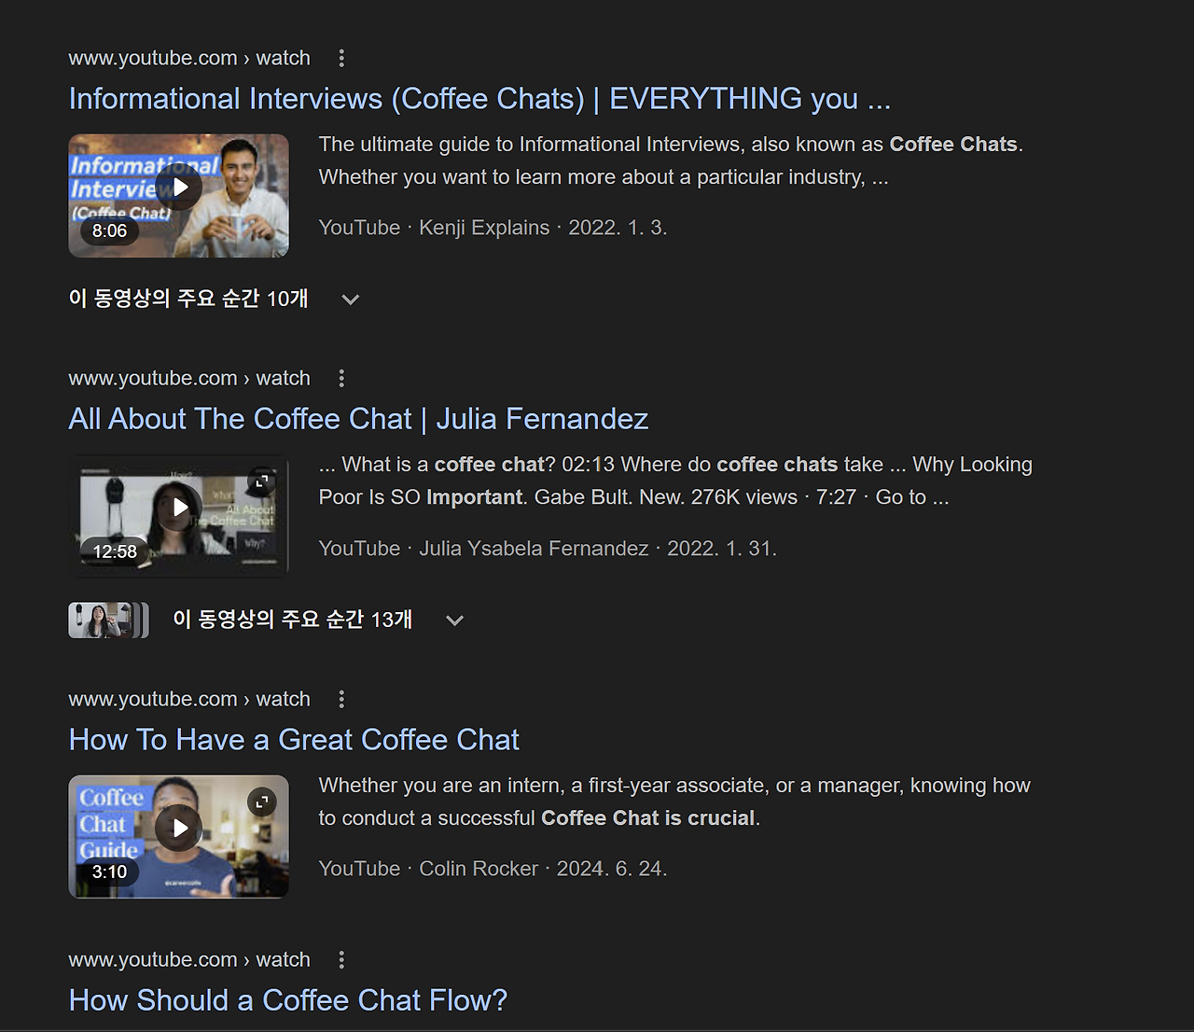Viewport: 1194px width, 1032px height.
Task: Expand preview icon on Julia Fernandez thumbnail
Action: [262, 481]
